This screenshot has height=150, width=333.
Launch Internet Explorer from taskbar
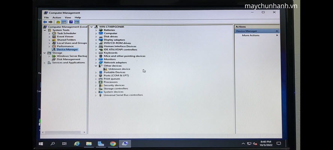point(77,144)
